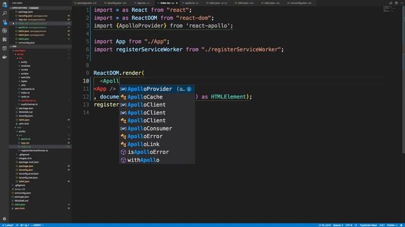Click unsaved dot on index.tsx tab

pyautogui.click(x=177, y=3)
